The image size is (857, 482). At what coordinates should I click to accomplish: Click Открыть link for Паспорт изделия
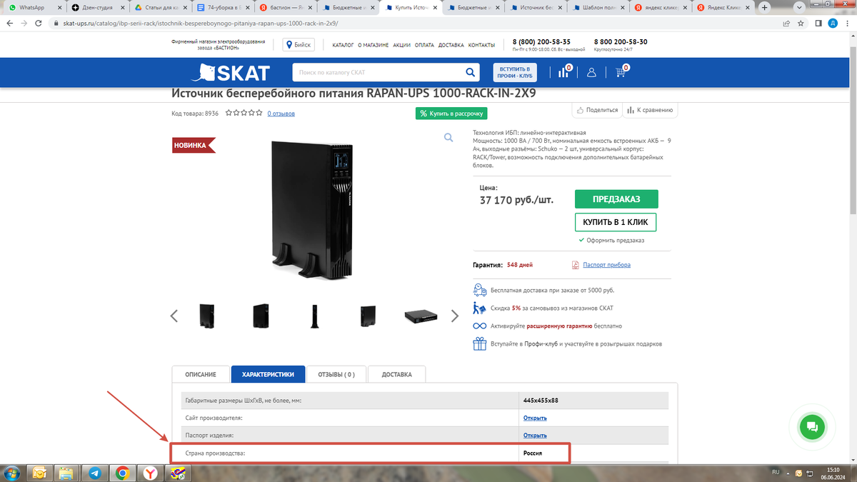click(535, 436)
